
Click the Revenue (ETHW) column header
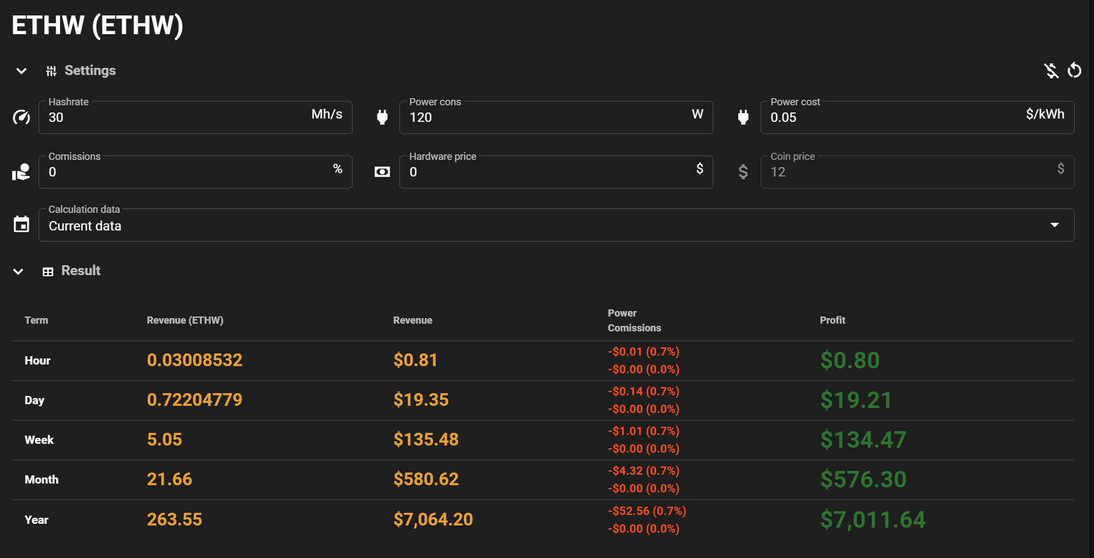coord(185,320)
